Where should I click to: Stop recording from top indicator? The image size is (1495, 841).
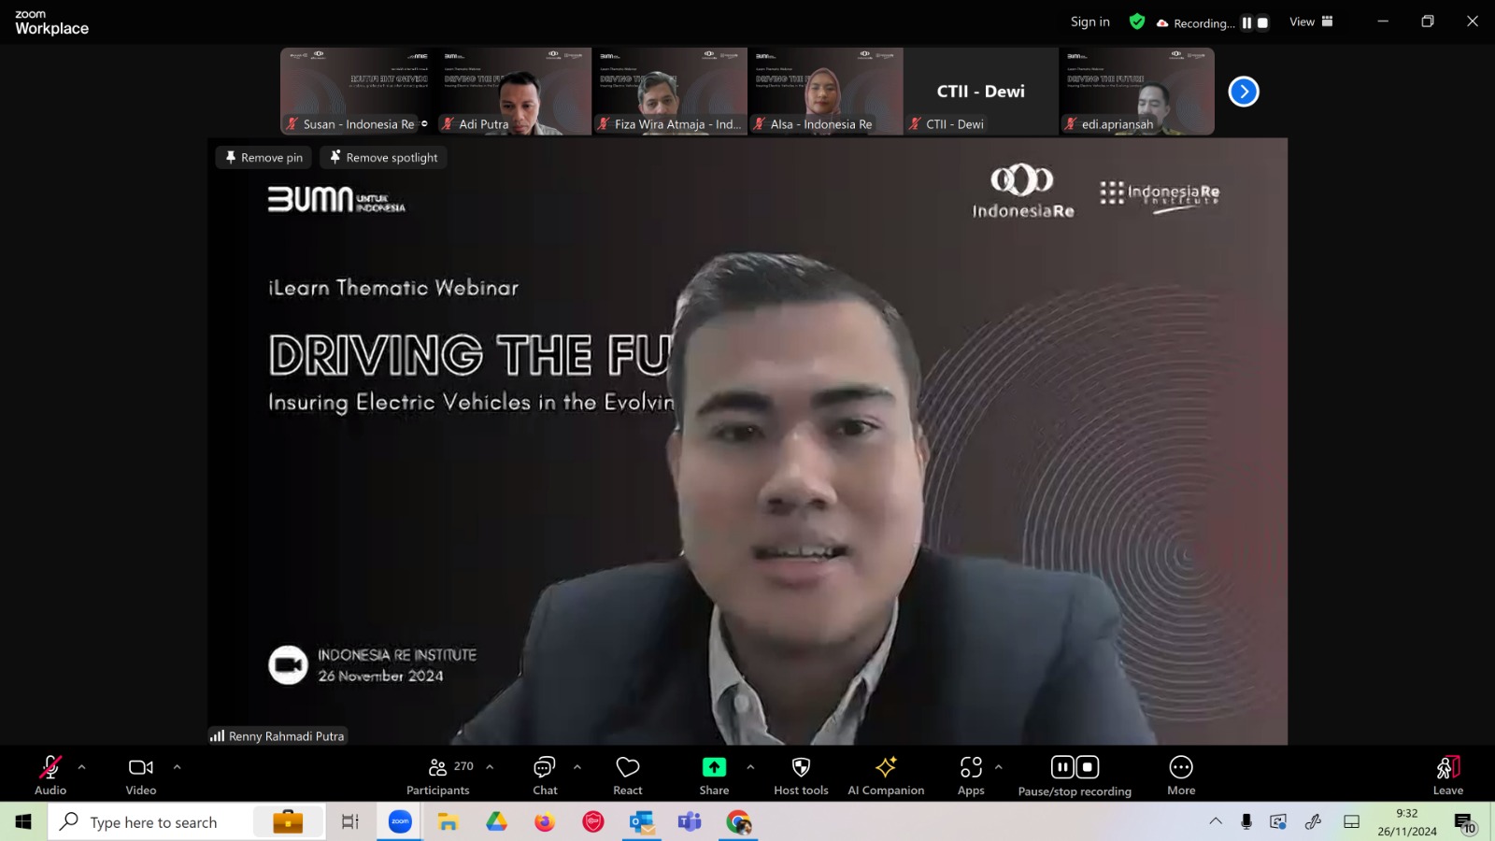[x=1262, y=22]
